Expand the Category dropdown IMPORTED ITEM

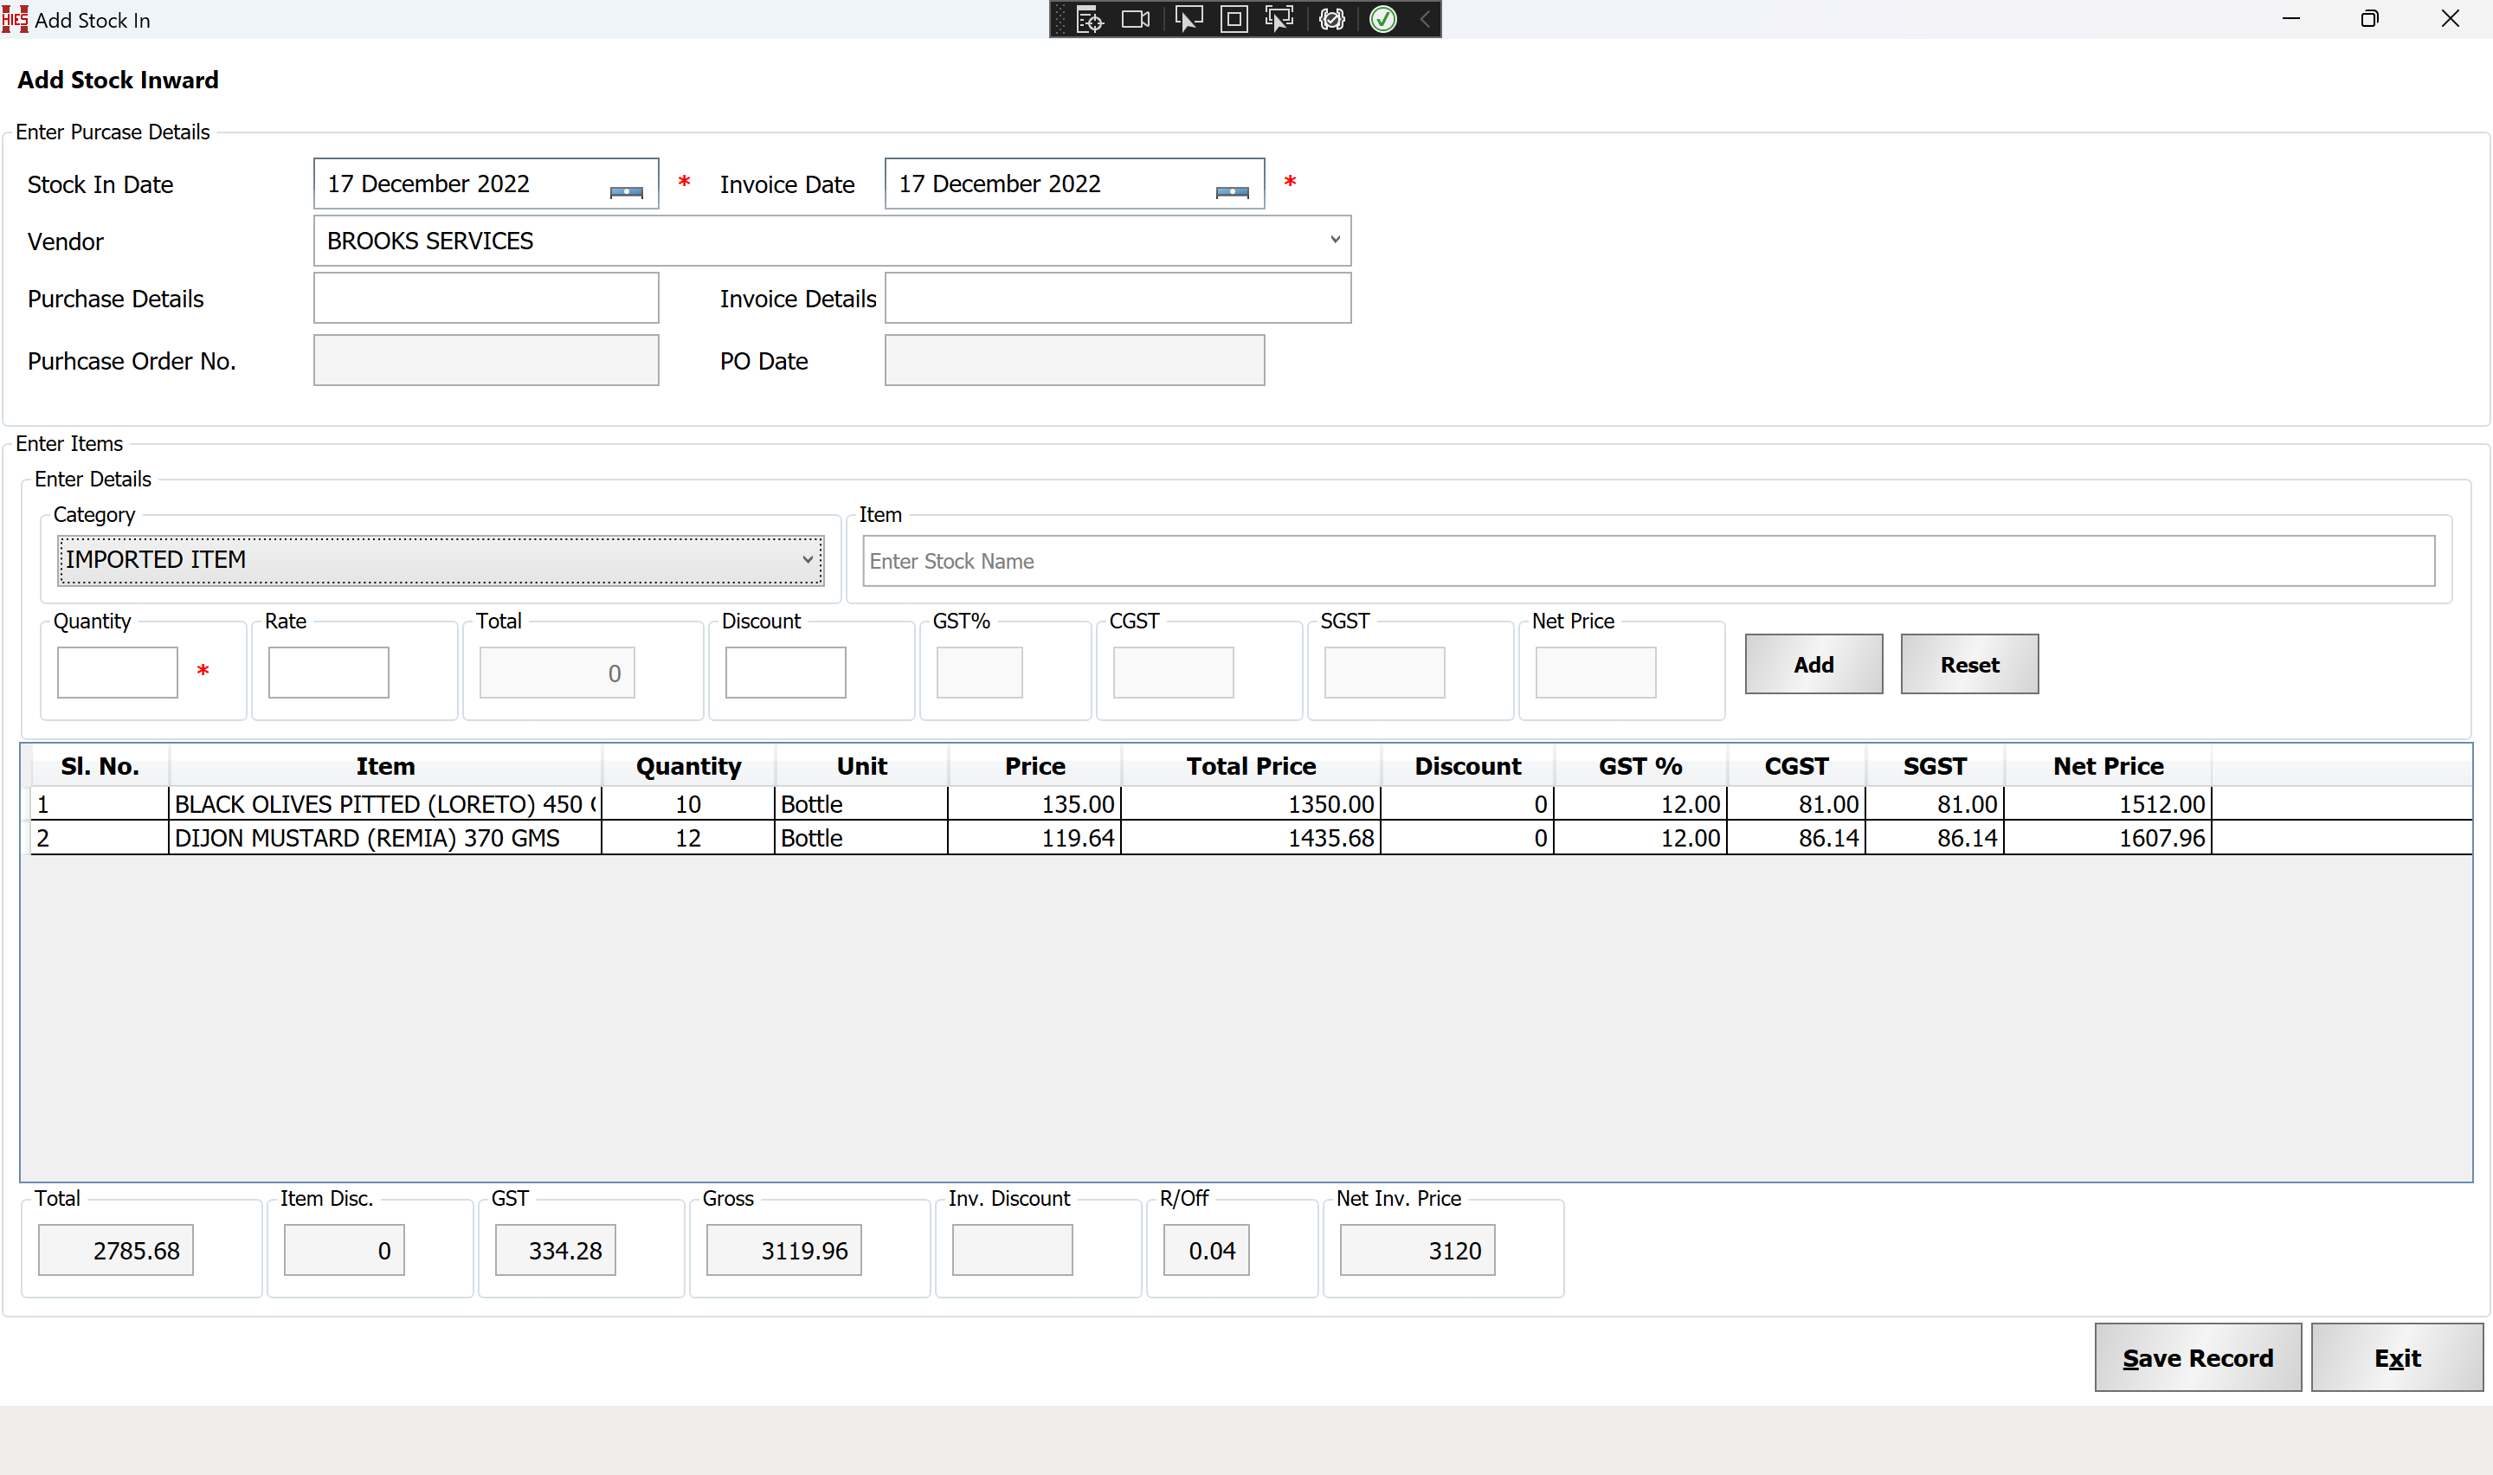click(x=808, y=559)
